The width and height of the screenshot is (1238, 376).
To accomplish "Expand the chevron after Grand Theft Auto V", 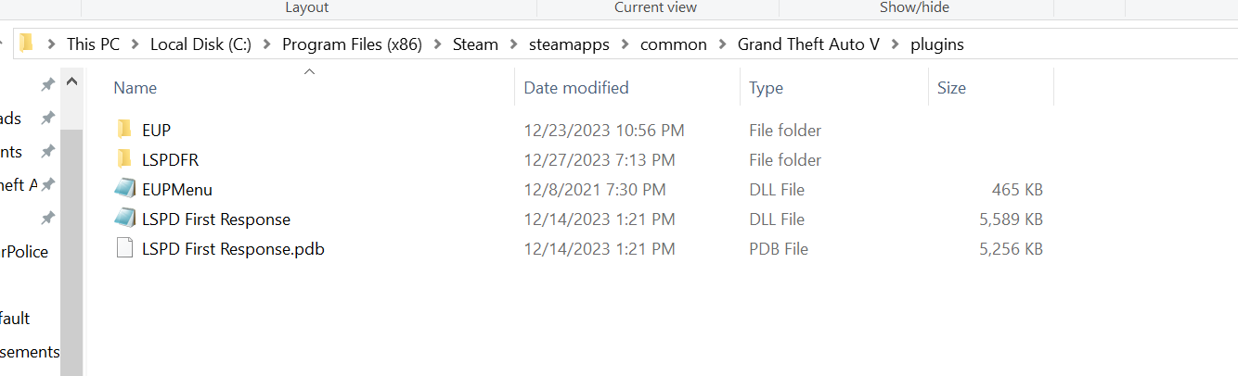I will click(895, 44).
